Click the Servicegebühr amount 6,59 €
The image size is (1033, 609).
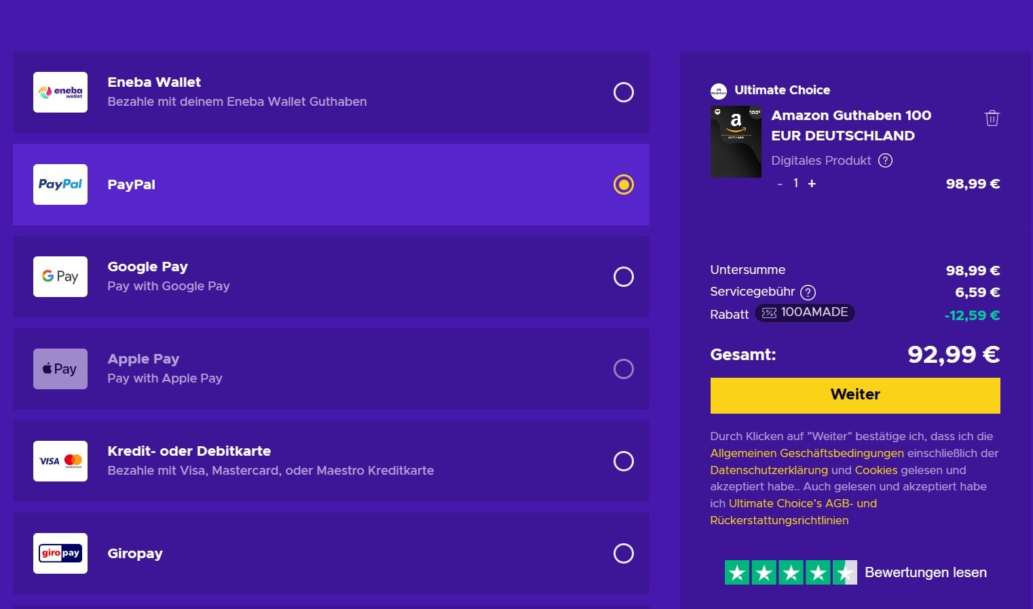pos(977,292)
